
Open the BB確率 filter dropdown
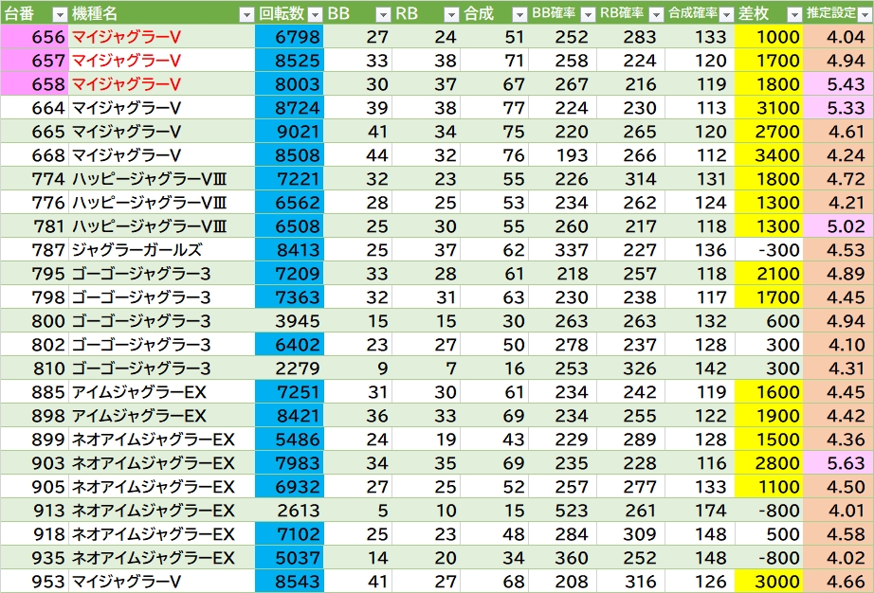(587, 14)
